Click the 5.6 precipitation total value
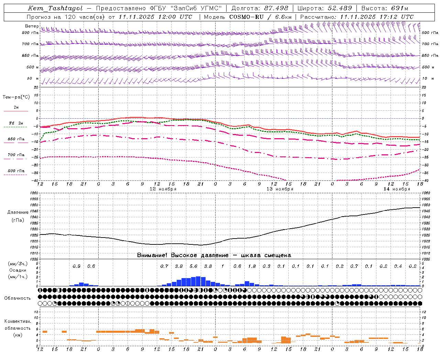 tap(194, 266)
